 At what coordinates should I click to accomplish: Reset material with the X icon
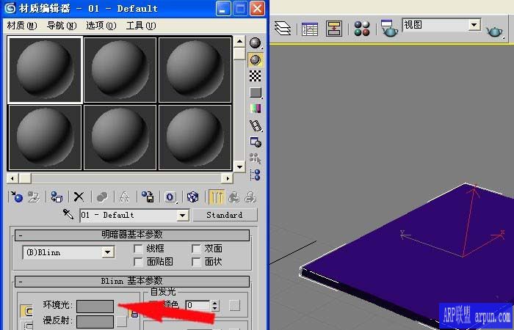click(x=79, y=197)
